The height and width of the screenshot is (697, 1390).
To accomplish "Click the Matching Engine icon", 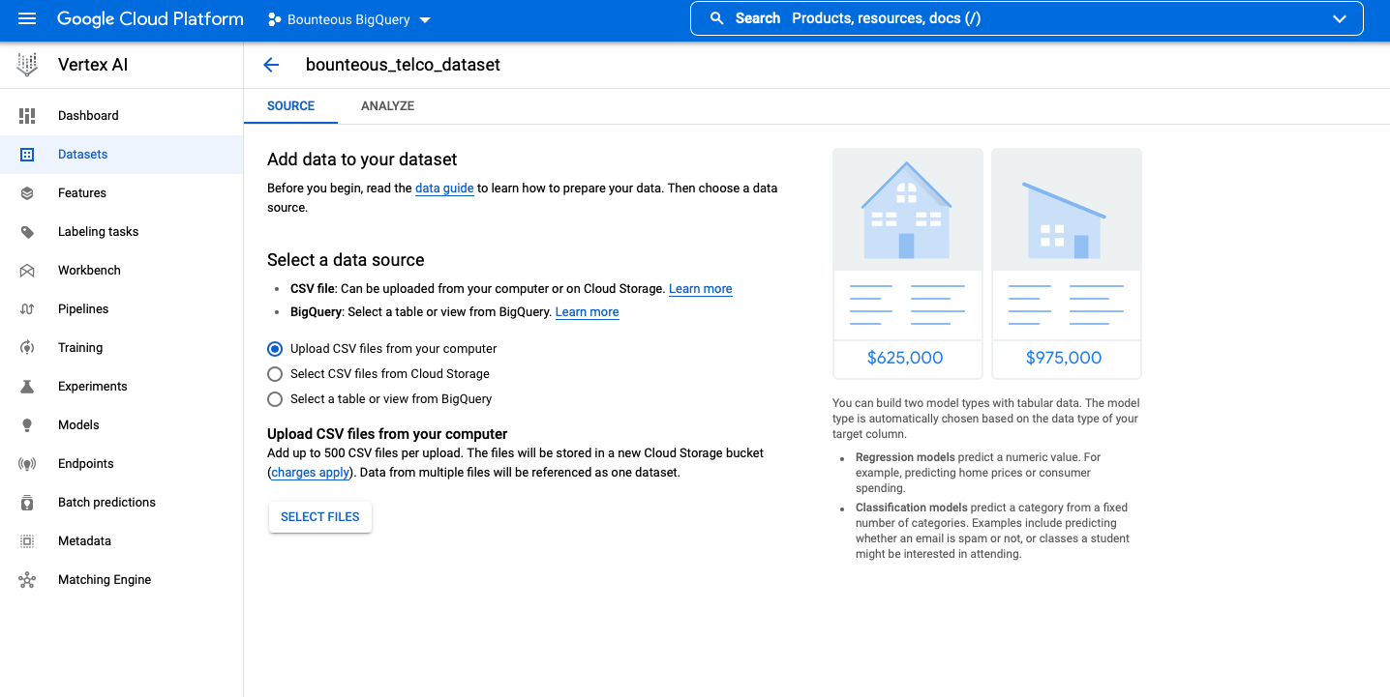I will pos(27,580).
